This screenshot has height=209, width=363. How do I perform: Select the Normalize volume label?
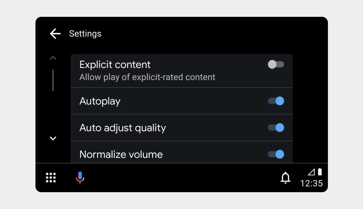tap(121, 154)
